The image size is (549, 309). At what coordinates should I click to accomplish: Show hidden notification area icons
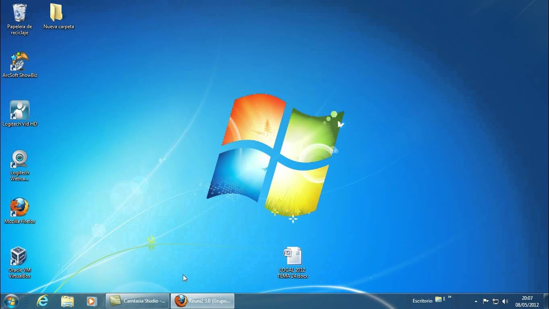click(476, 301)
